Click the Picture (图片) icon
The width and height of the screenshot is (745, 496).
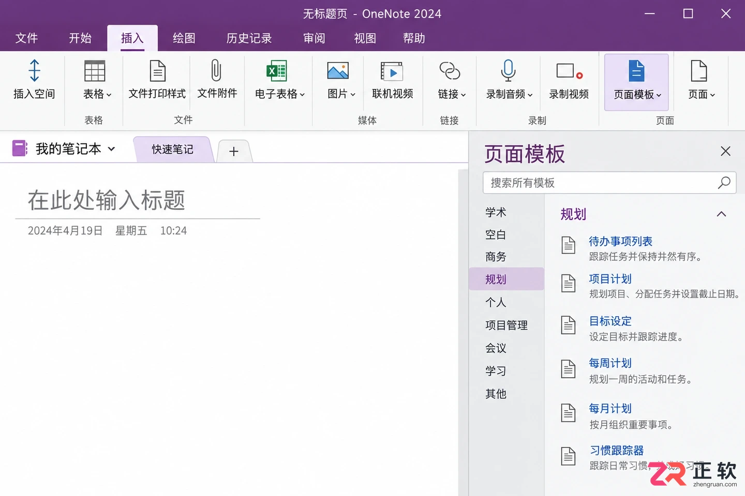[338, 71]
